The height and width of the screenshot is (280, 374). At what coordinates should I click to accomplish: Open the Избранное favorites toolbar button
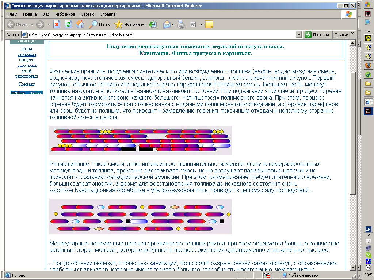tap(129, 24)
